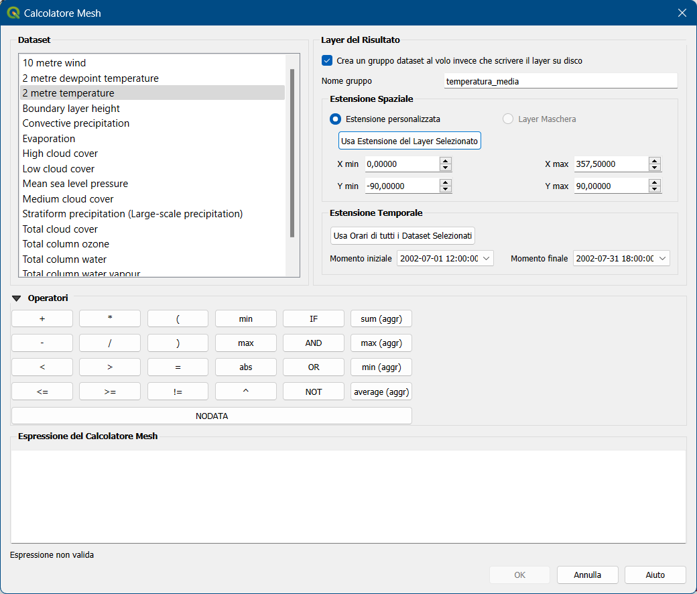Select 'Convective precipitation' dataset
697x594 pixels.
(x=153, y=123)
